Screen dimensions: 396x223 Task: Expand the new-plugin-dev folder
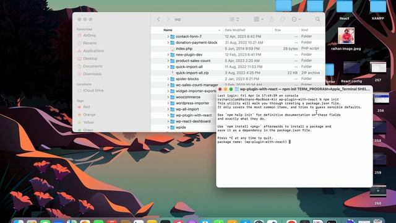168,55
